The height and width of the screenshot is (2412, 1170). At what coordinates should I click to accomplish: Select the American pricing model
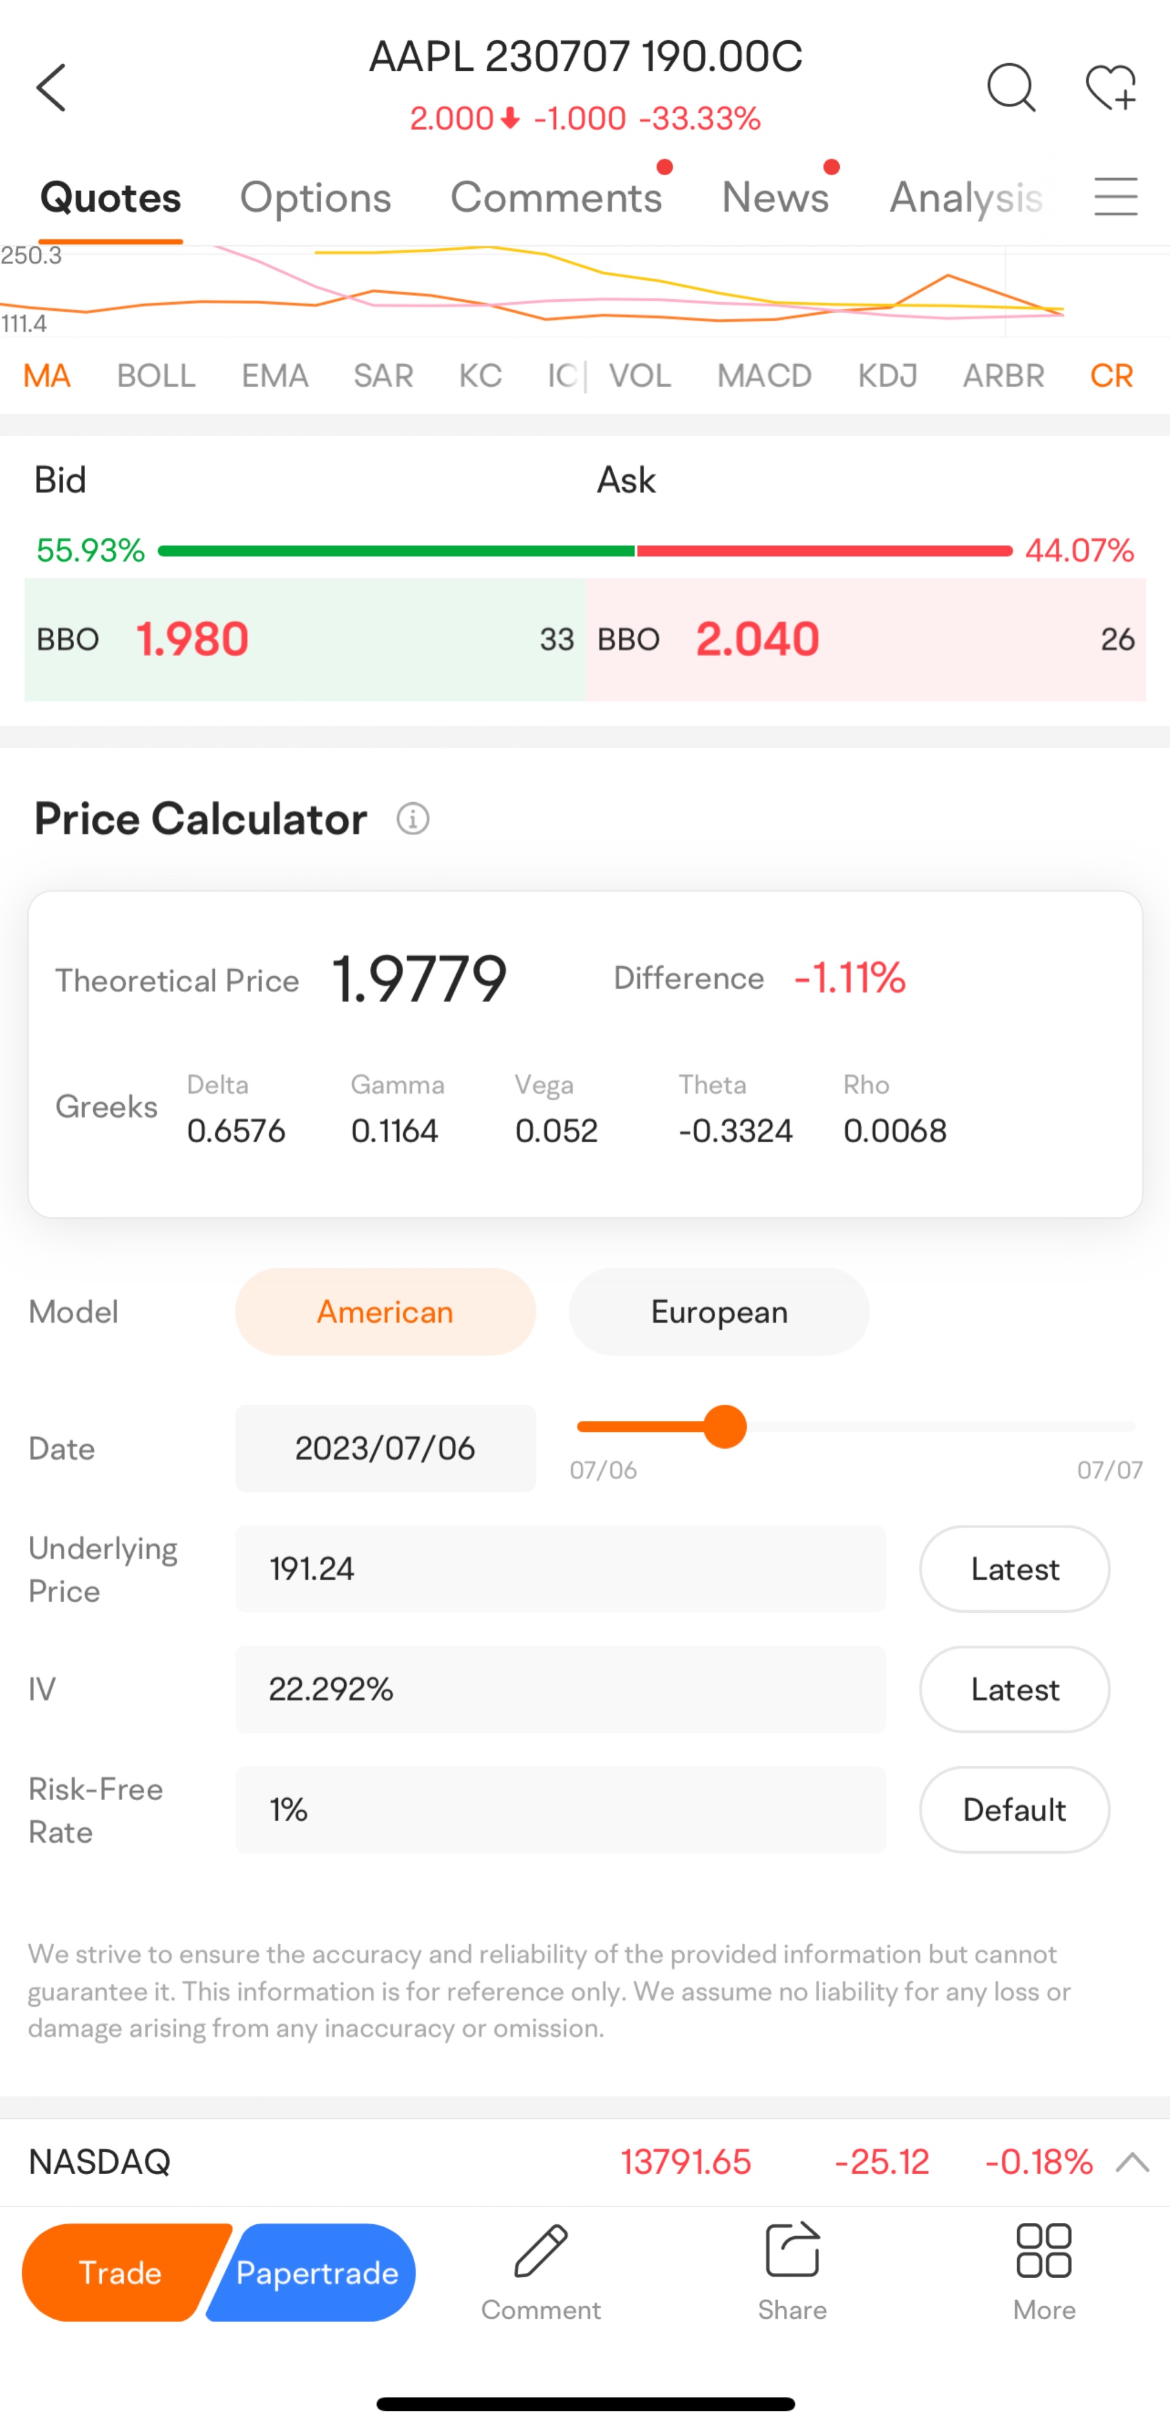coord(385,1312)
